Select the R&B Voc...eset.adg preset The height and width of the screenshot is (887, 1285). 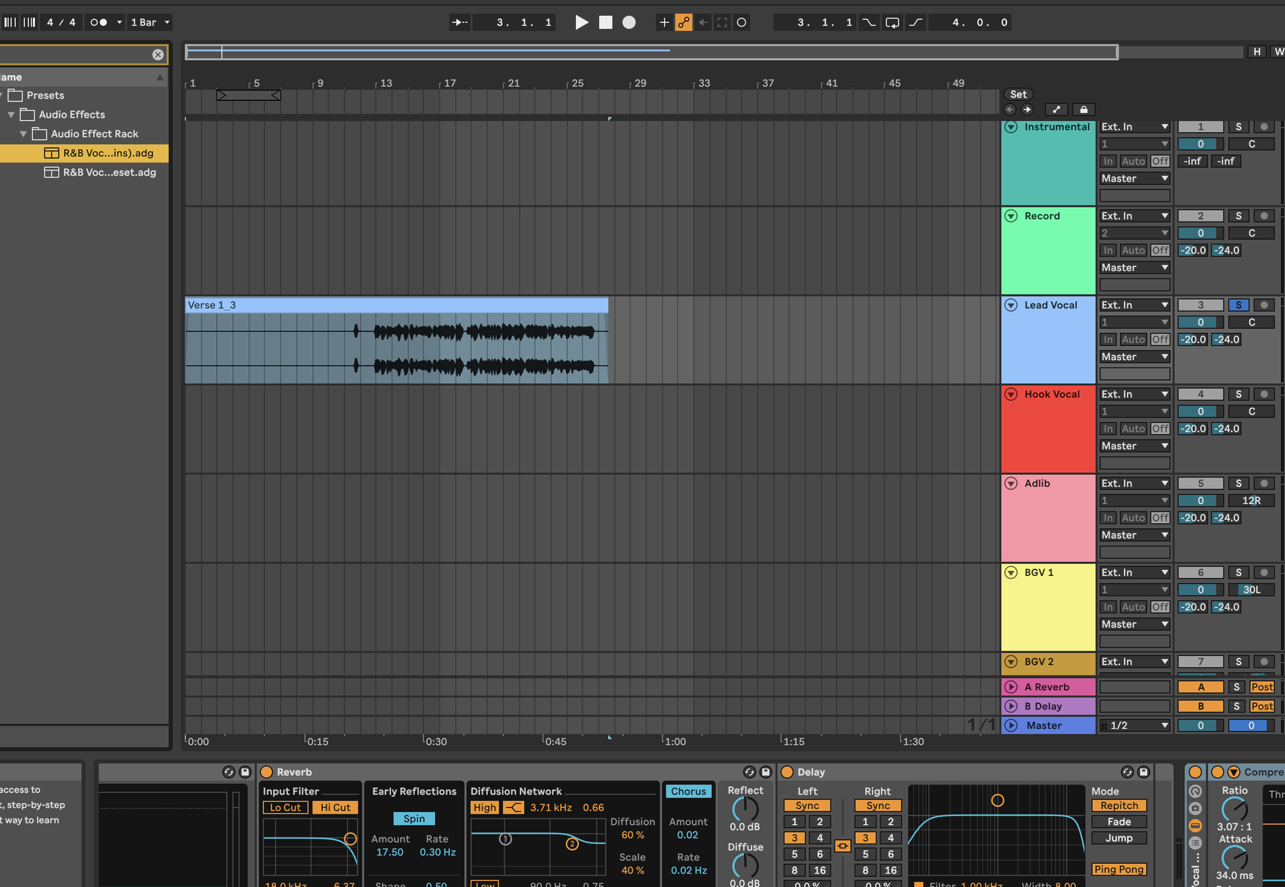pos(109,172)
